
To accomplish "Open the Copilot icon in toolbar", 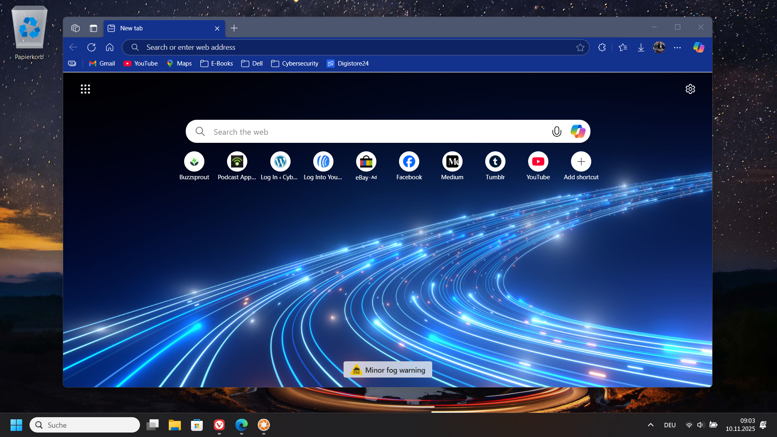I will pos(698,47).
